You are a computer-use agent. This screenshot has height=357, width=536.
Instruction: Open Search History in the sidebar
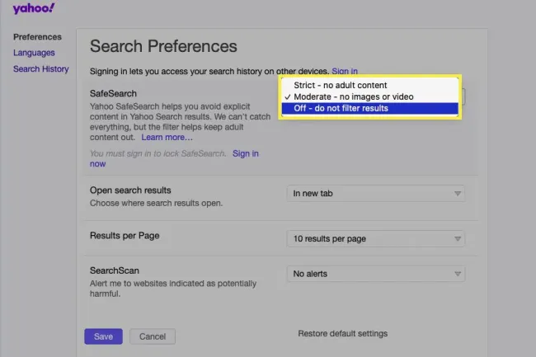(x=40, y=69)
